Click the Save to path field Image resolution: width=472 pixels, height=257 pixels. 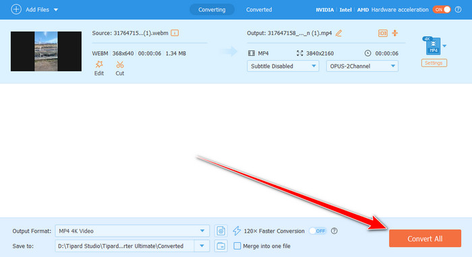click(x=125, y=246)
